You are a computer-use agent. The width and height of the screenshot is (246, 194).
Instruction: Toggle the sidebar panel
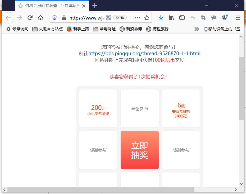coord(182,18)
